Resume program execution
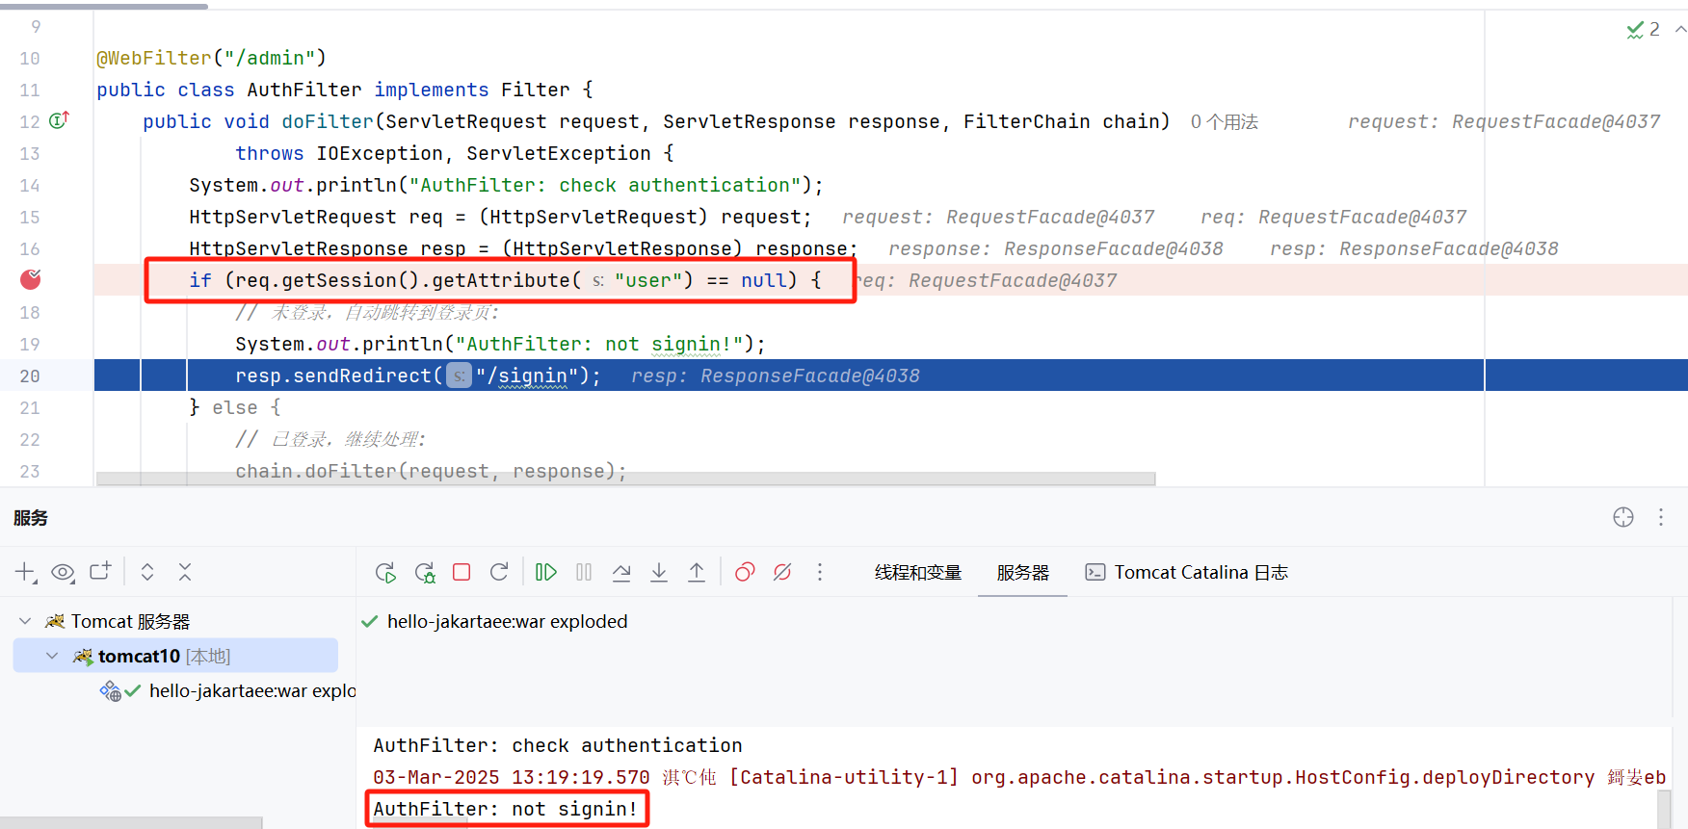The width and height of the screenshot is (1688, 829). (546, 572)
